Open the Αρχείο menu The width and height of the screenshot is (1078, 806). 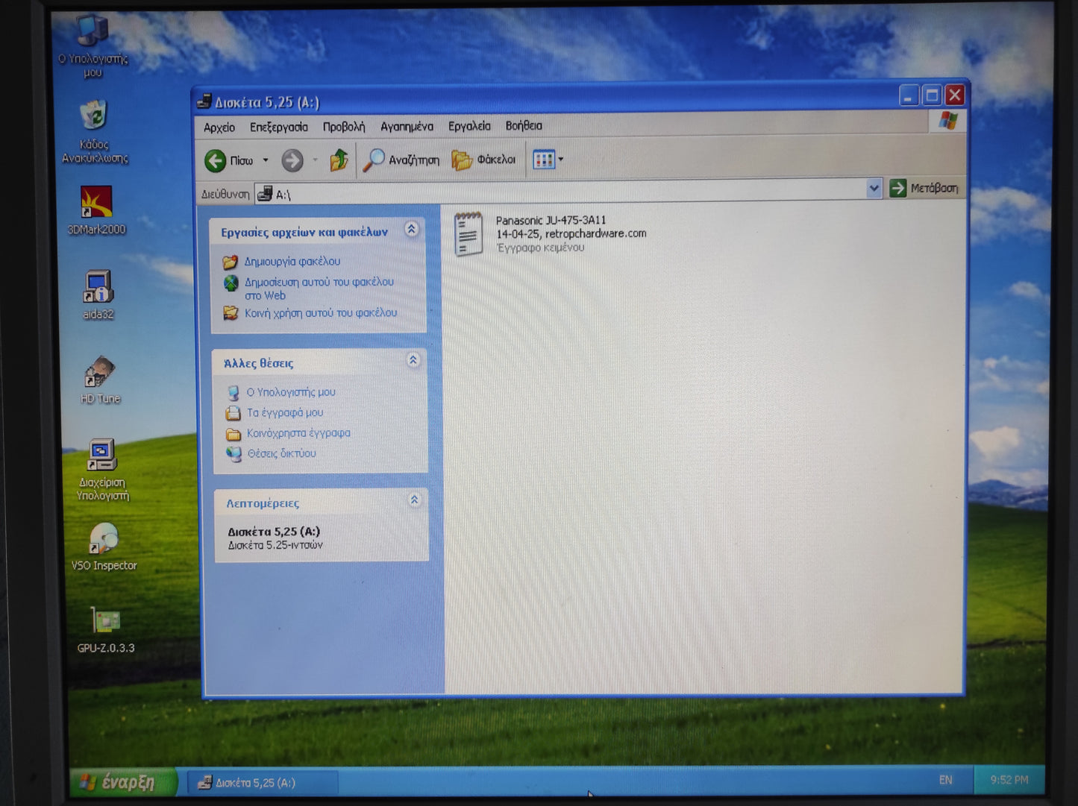tap(219, 127)
